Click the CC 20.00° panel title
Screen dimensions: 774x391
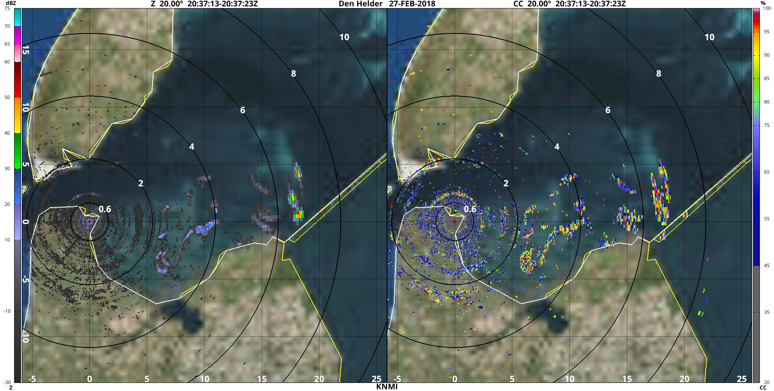[x=569, y=4]
